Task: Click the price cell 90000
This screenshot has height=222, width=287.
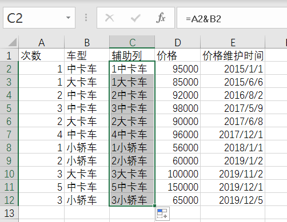Action: pos(177,120)
